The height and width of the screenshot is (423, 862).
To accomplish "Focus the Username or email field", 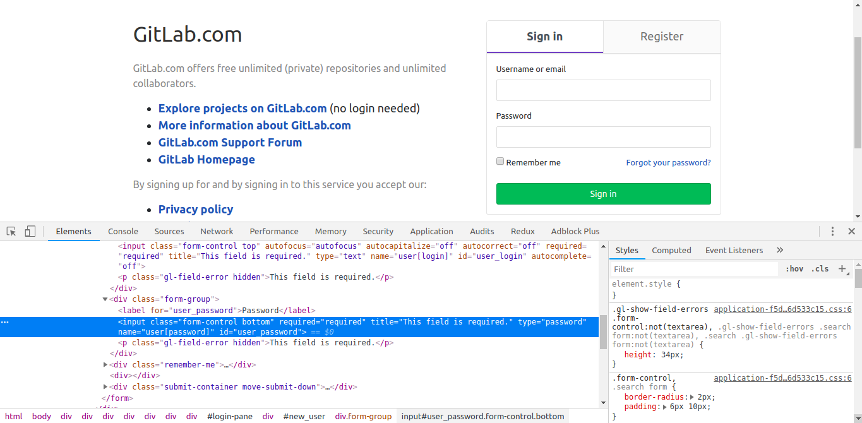I will click(604, 90).
